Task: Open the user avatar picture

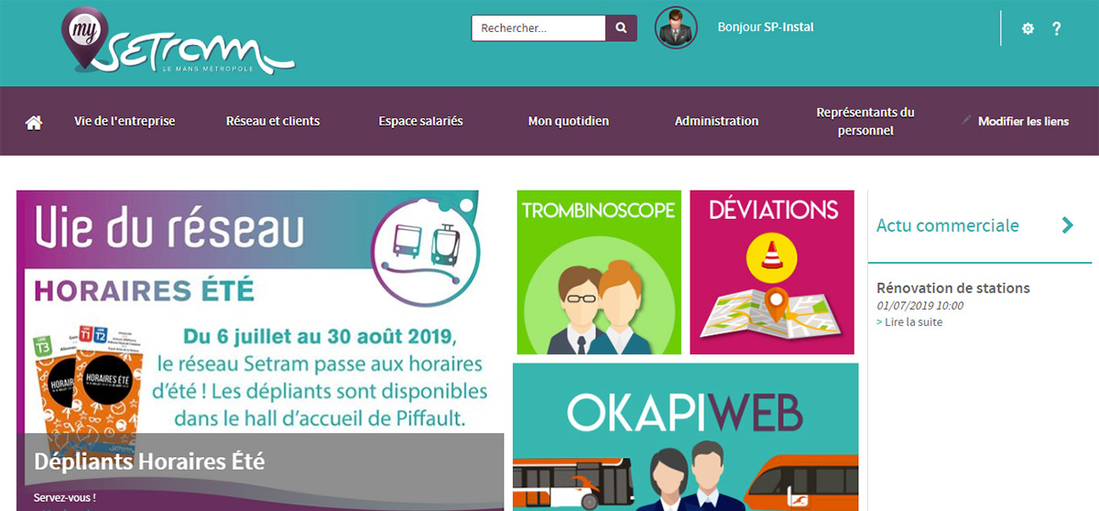Action: (676, 28)
